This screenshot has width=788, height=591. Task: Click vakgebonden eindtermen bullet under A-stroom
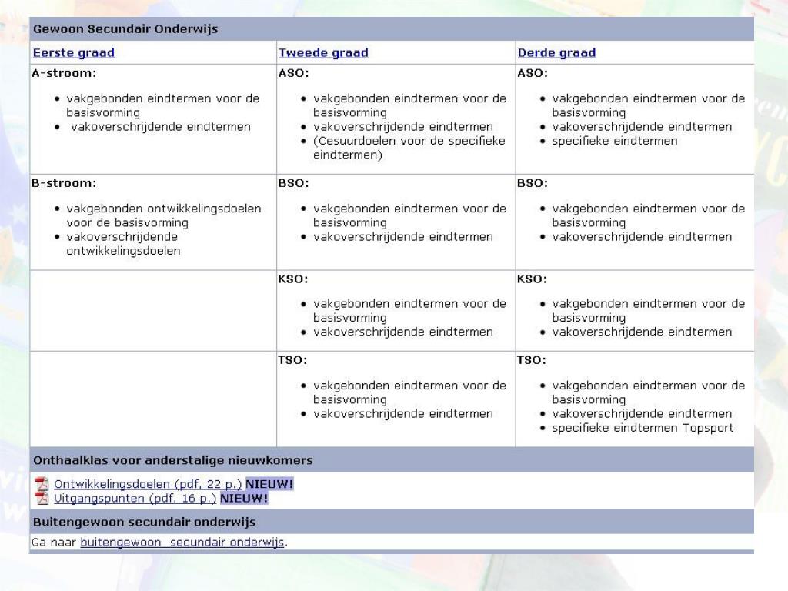163,105
